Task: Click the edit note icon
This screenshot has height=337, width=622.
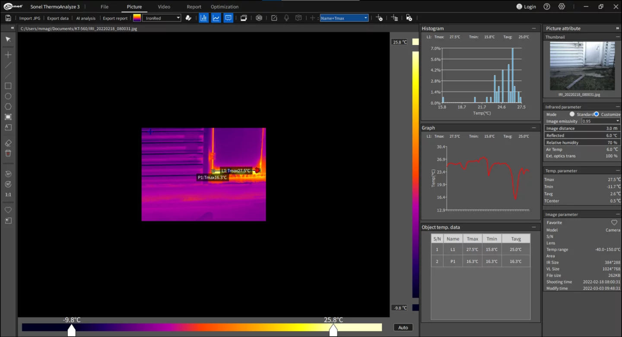Action: pyautogui.click(x=274, y=18)
